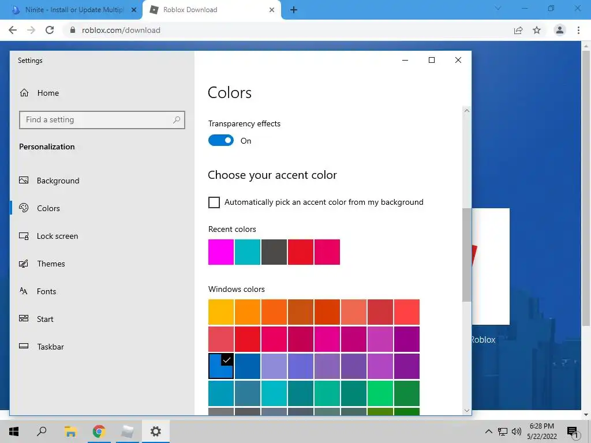Switch to Chrome on taskbar
This screenshot has height=443, width=591.
[99, 431]
